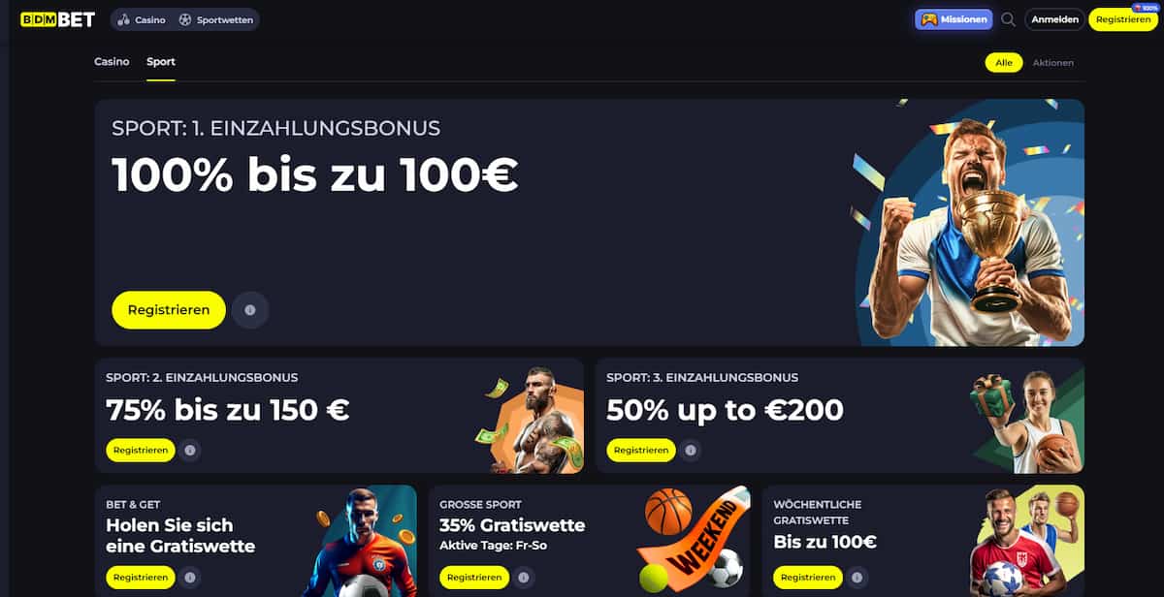Open the Missionen button

pyautogui.click(x=954, y=19)
